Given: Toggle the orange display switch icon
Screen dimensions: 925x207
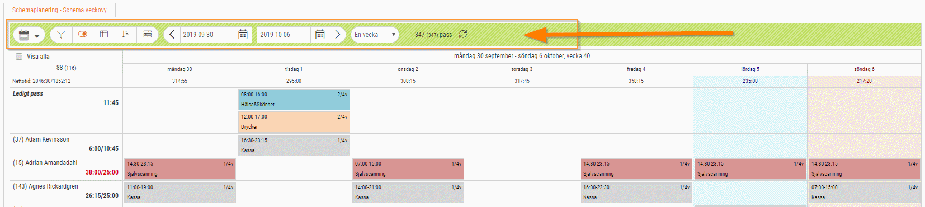Looking at the screenshot, I should [x=83, y=35].
